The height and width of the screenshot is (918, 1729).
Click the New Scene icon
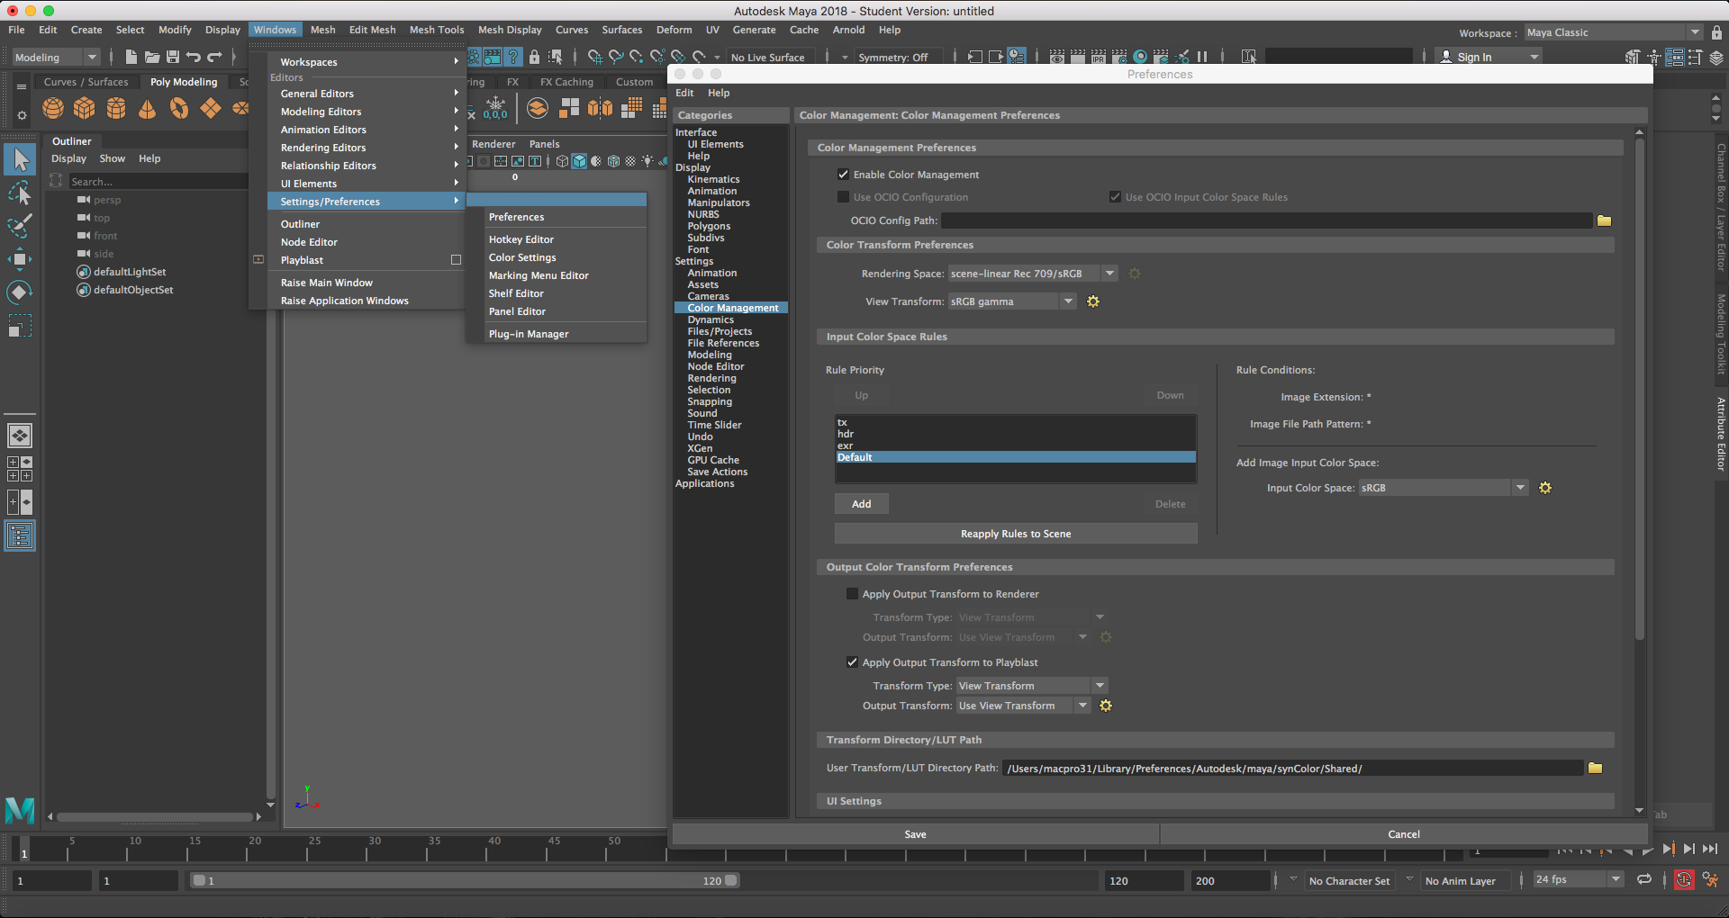[131, 57]
